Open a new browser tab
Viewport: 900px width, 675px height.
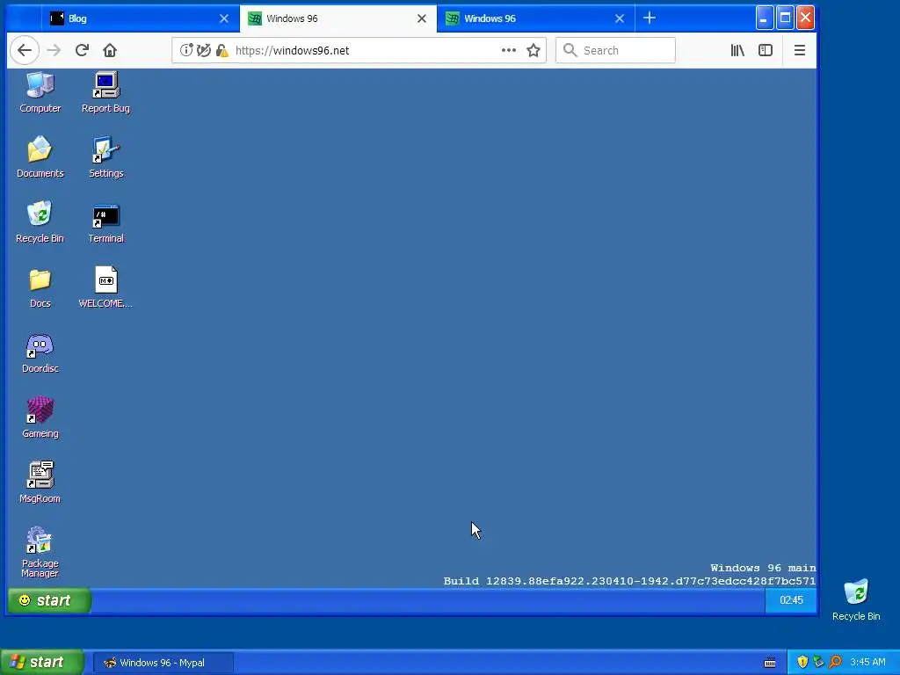(x=650, y=18)
